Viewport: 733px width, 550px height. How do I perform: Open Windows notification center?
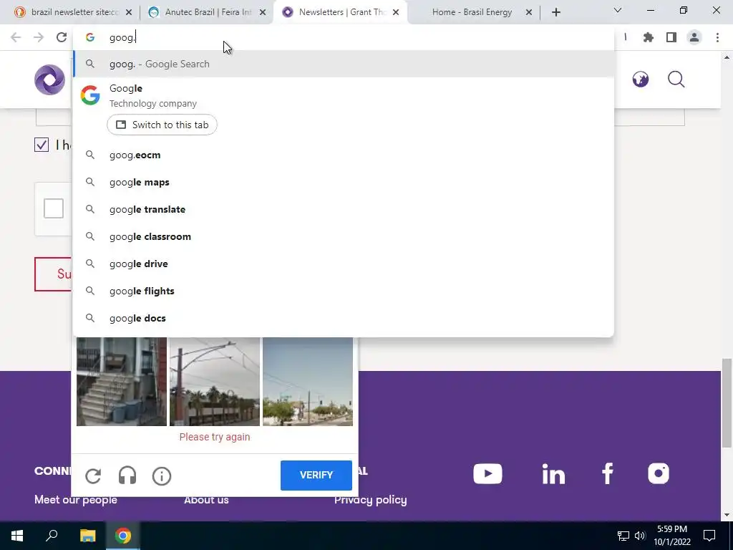click(709, 536)
